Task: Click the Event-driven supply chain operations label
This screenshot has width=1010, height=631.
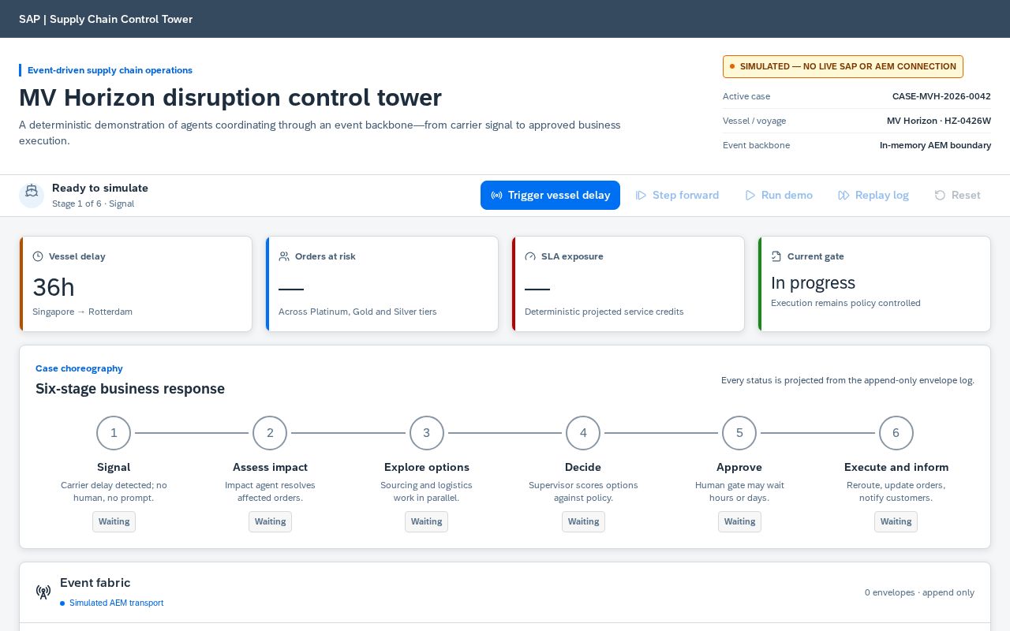Action: click(110, 70)
